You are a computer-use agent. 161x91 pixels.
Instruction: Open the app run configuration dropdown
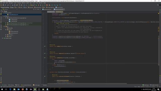coord(33,5)
